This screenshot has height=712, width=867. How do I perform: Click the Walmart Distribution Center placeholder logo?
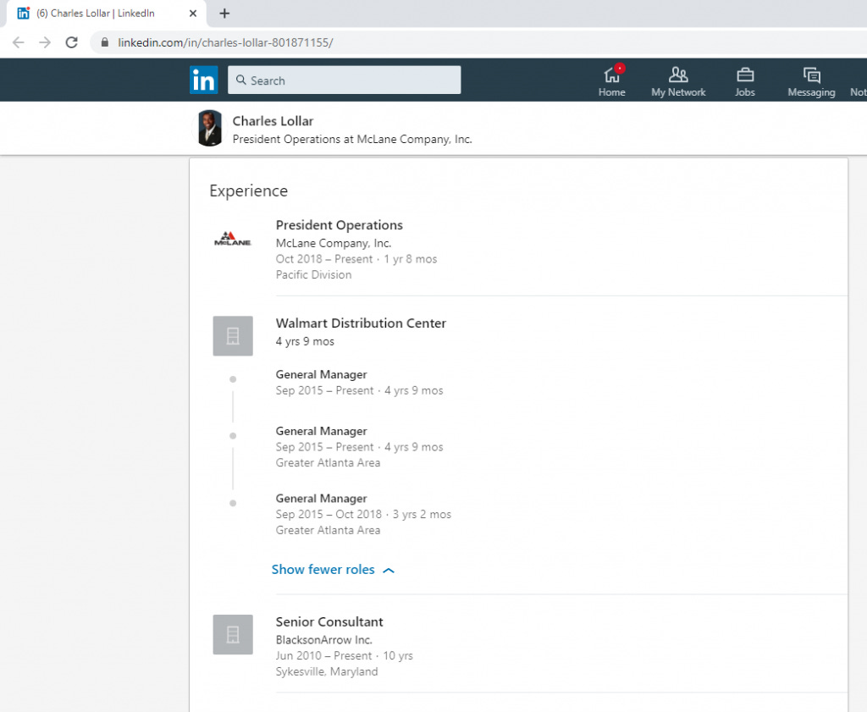(233, 335)
